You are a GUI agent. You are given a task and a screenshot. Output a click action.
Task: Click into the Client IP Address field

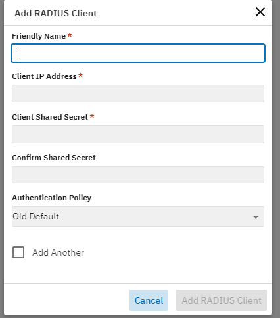(x=138, y=94)
